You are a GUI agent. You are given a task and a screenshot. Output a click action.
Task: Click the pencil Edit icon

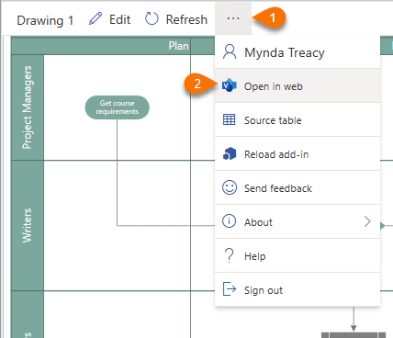[95, 18]
